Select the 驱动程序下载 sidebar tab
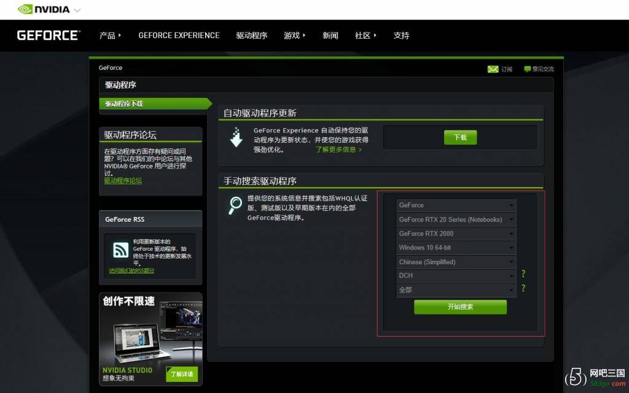Image resolution: width=629 pixels, height=393 pixels. pos(155,104)
